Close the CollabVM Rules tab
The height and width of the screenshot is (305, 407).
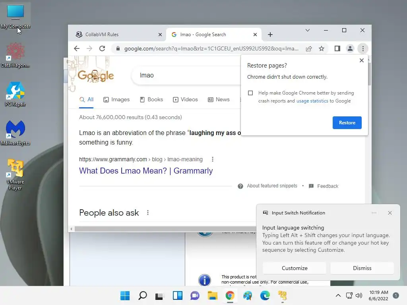[160, 35]
